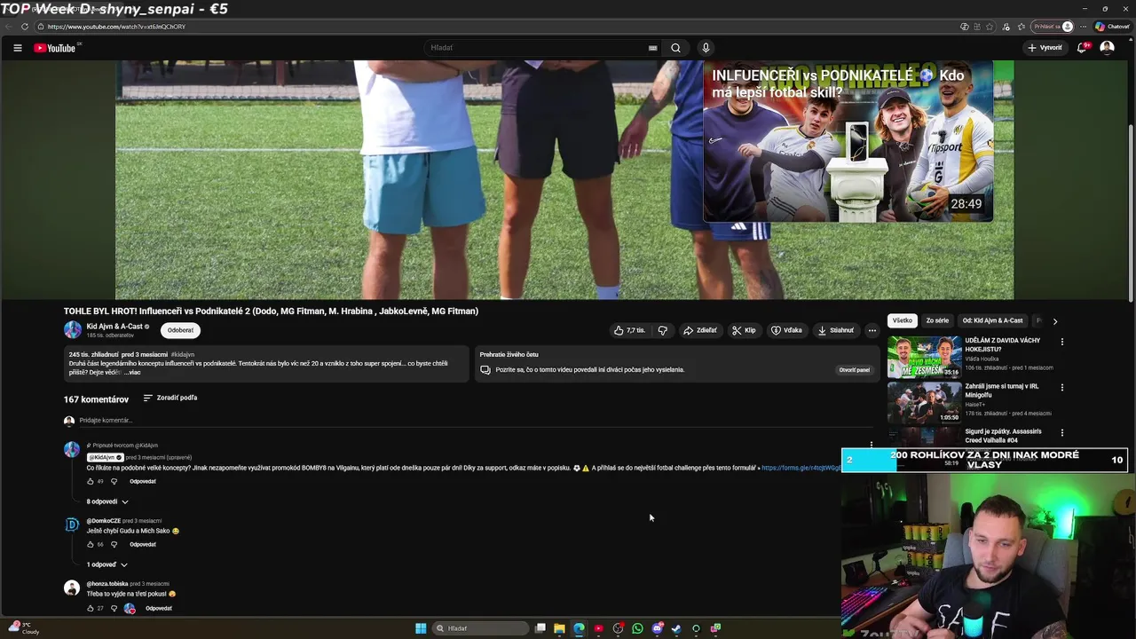Reply to @honza.tobiska via Odpovedať
1136x639 pixels.
click(159, 608)
